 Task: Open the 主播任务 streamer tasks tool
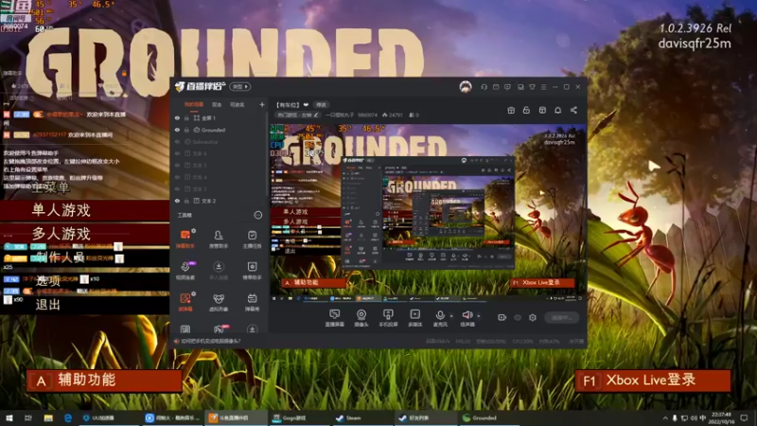(252, 239)
